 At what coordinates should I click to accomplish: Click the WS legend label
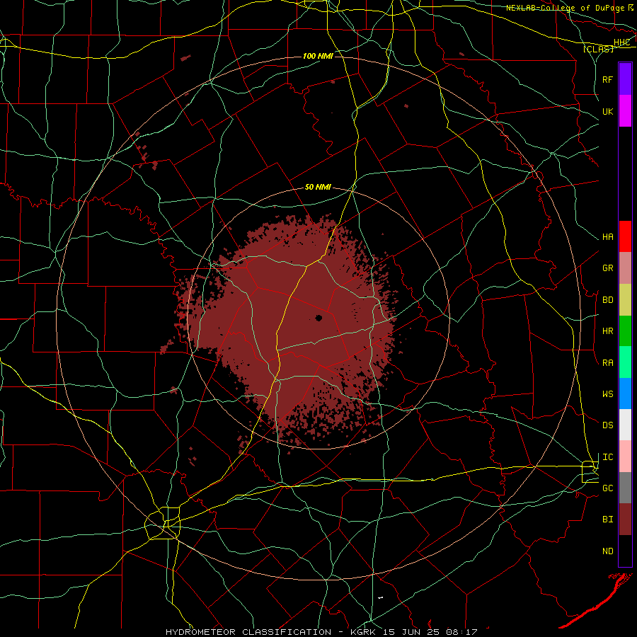607,394
